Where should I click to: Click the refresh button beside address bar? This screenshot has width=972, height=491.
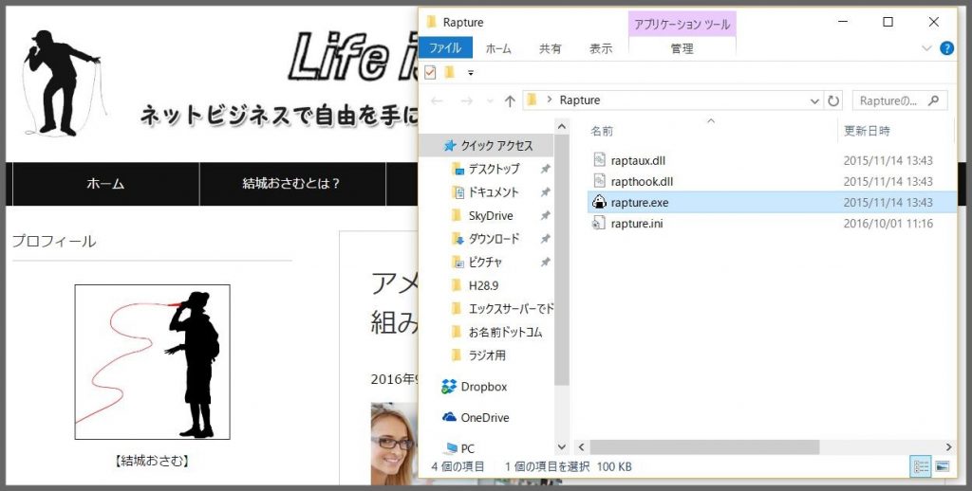[834, 100]
